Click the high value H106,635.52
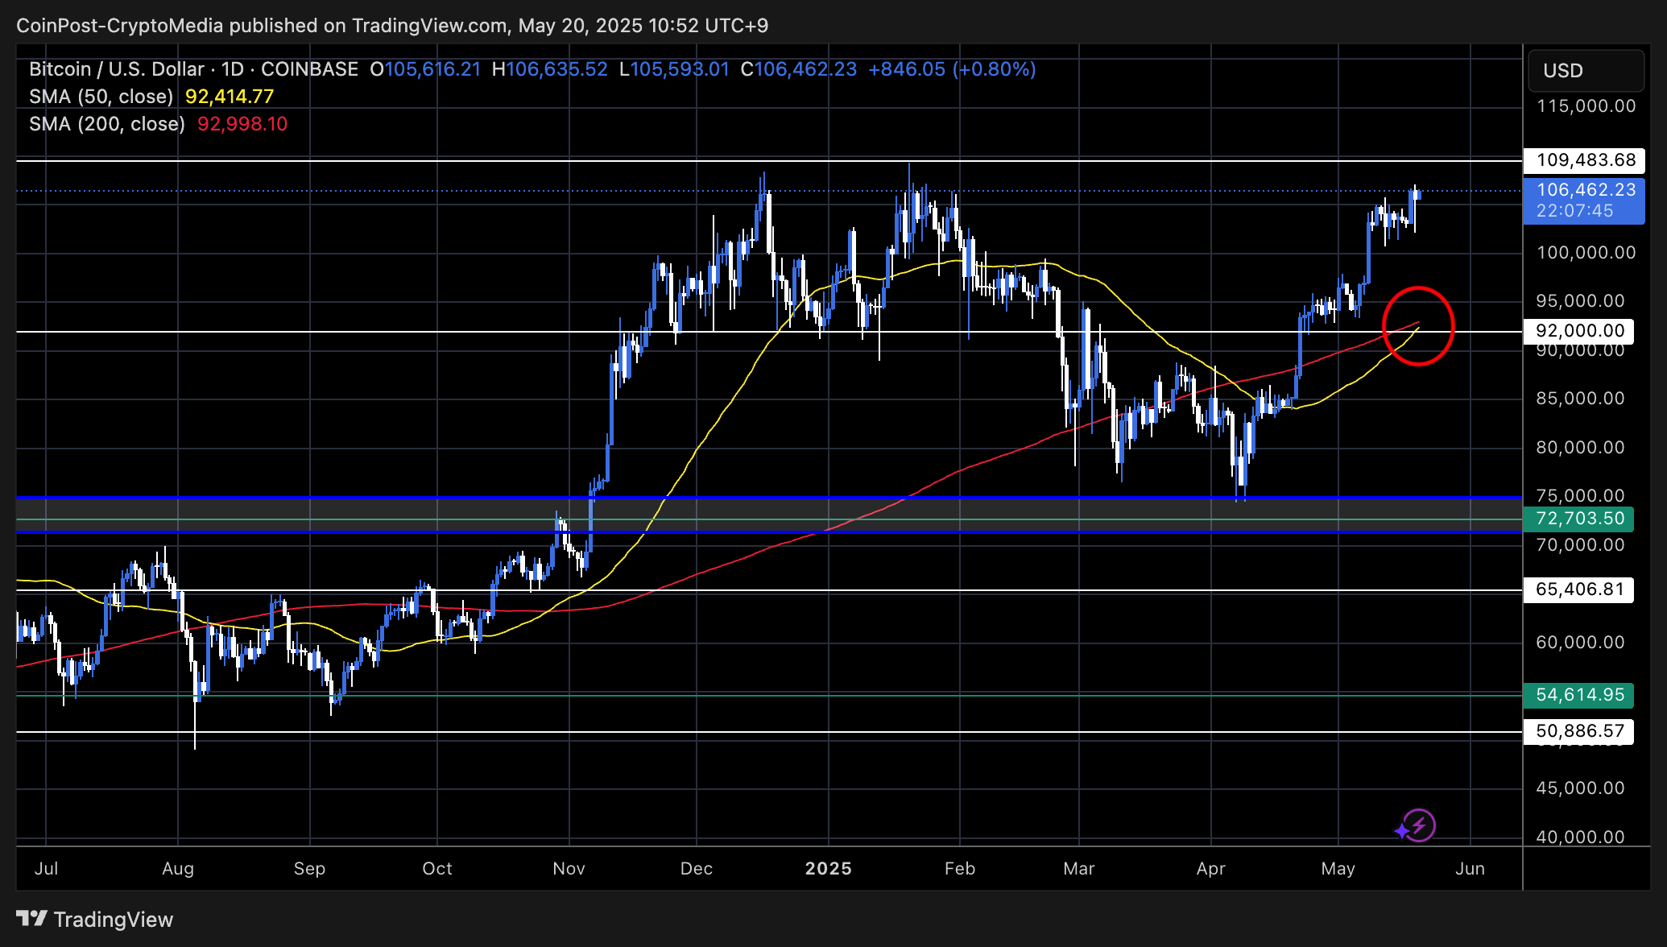This screenshot has width=1667, height=947. [x=550, y=69]
